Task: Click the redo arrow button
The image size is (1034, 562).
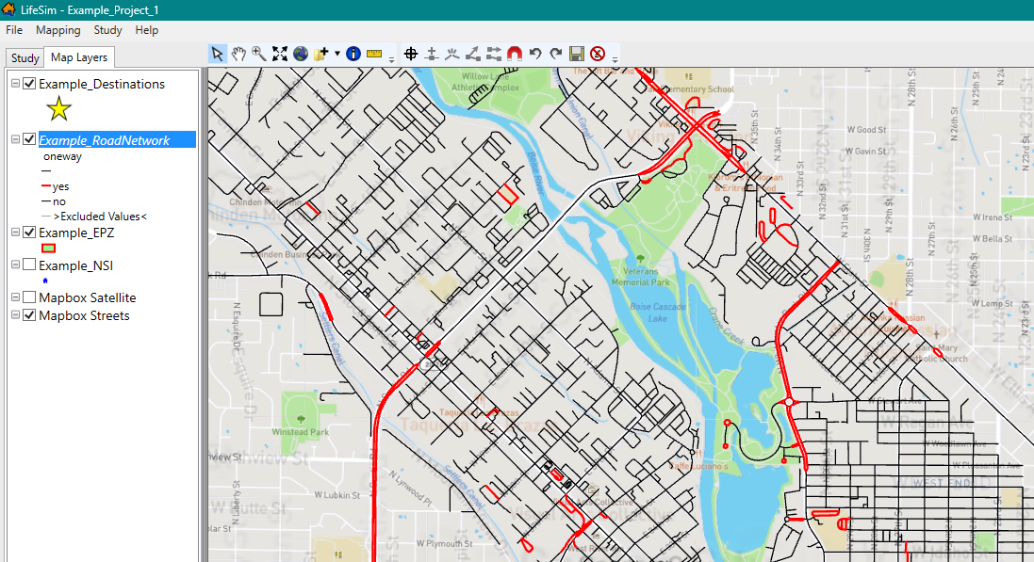Action: pyautogui.click(x=555, y=54)
